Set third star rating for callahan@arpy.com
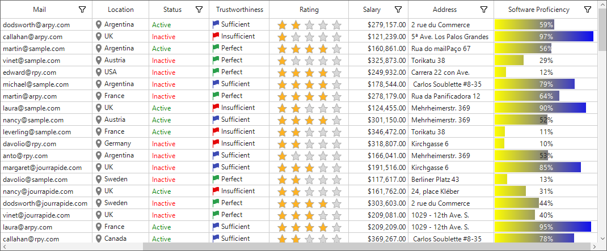The image size is (607, 251). [x=309, y=37]
